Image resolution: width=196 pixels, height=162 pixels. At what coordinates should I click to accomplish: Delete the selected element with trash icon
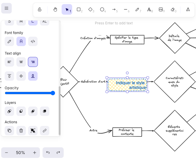click(x=21, y=131)
